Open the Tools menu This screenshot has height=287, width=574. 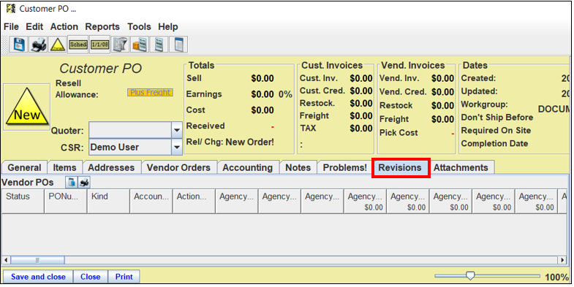point(139,27)
